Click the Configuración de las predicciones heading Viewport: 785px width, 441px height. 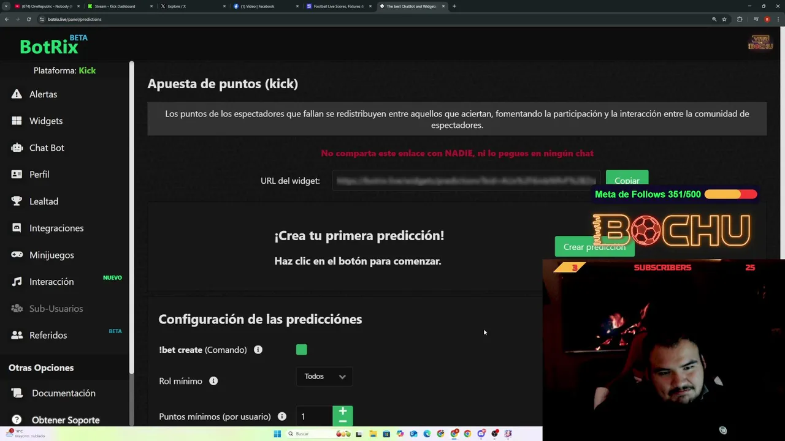260,319
